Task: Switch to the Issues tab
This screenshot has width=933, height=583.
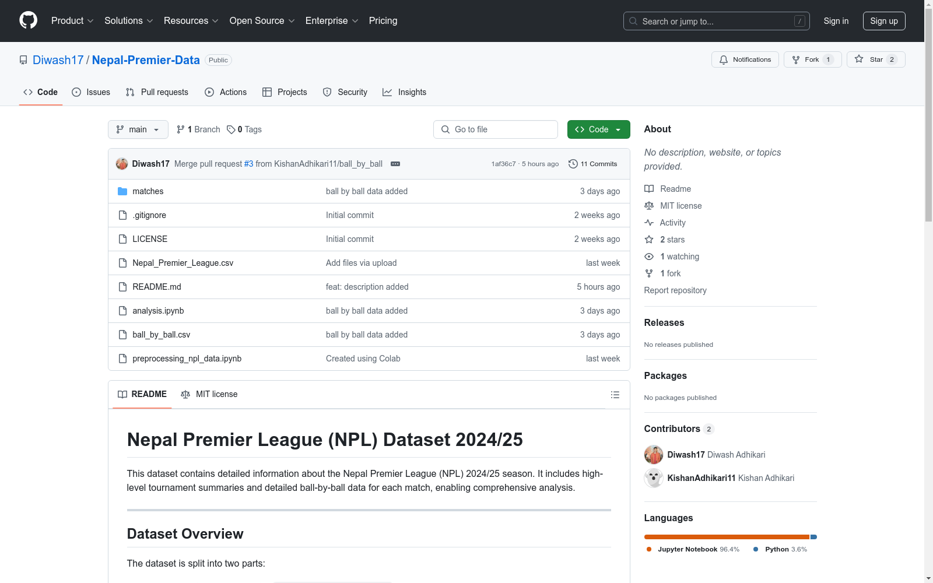Action: [x=91, y=92]
